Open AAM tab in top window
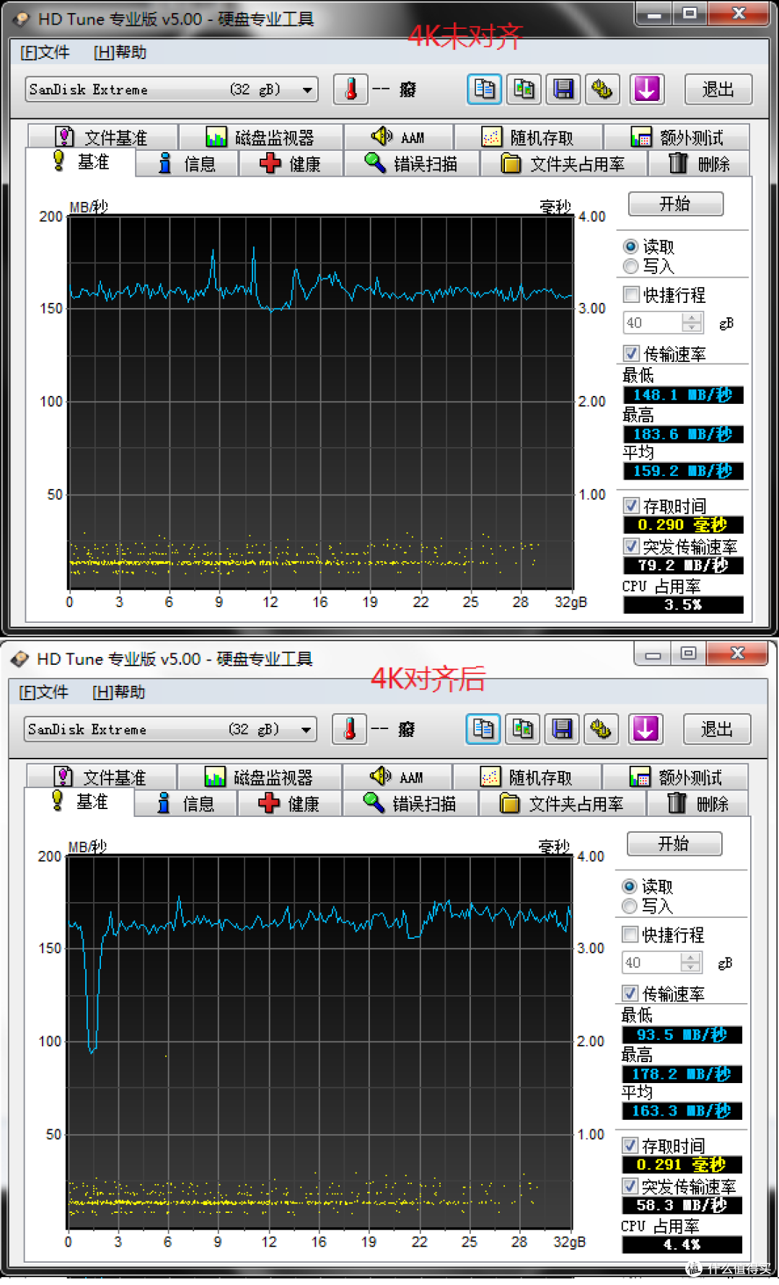Screen dimensions: 779x1285 tap(399, 137)
